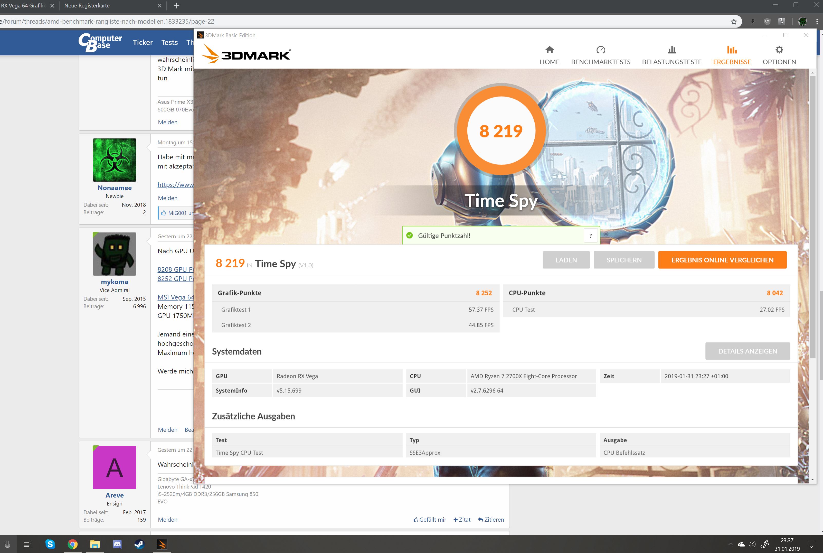Viewport: 823px width, 553px height.
Task: Click the Speichern button
Action: click(624, 260)
